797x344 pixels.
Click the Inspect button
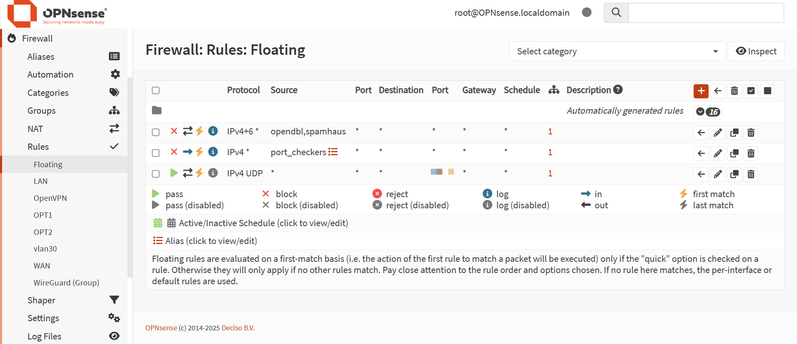pos(755,51)
